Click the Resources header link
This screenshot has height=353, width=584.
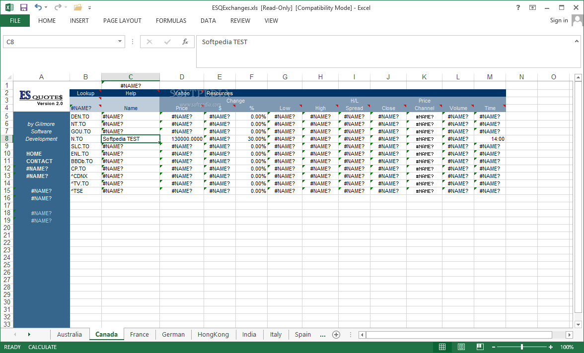tap(219, 93)
